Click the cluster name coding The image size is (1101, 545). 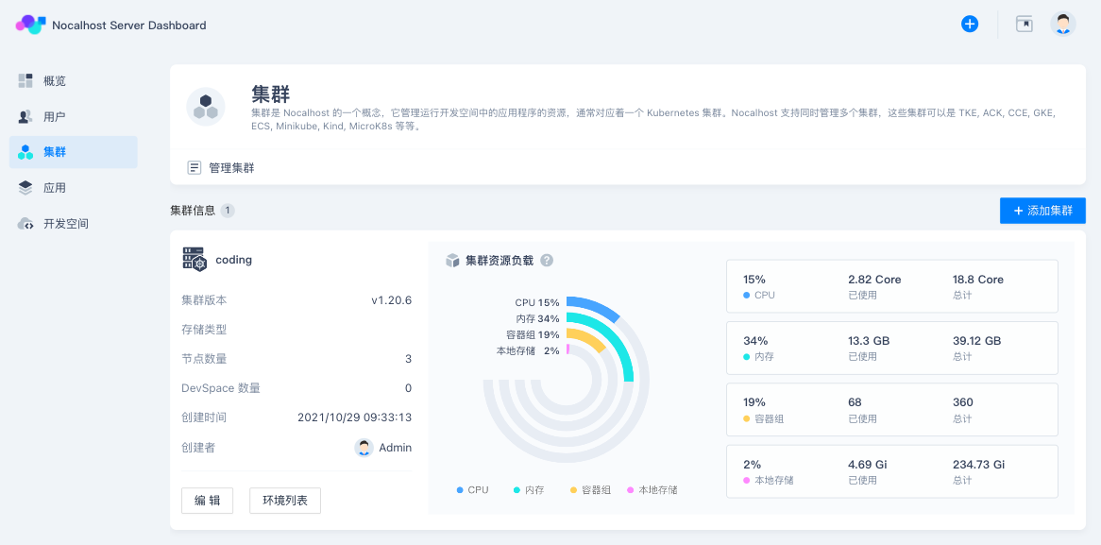234,260
